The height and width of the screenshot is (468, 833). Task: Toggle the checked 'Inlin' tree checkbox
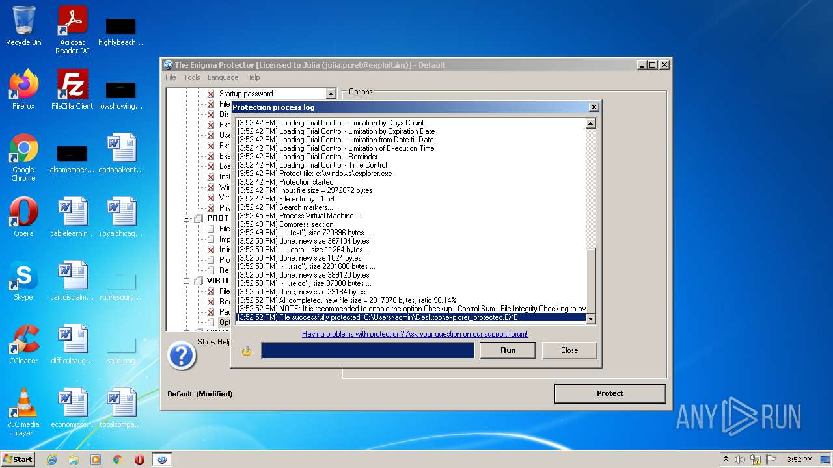[x=211, y=250]
